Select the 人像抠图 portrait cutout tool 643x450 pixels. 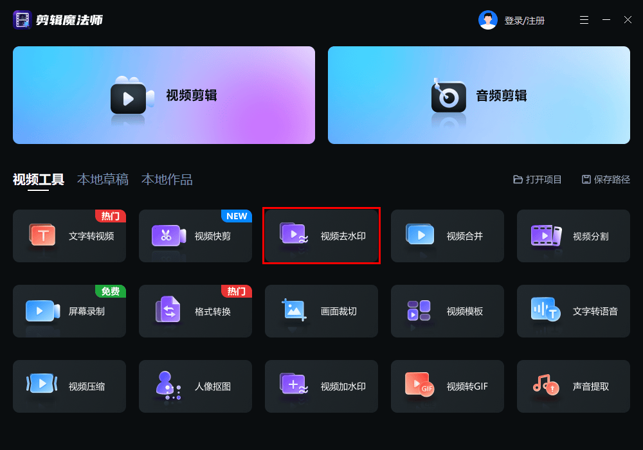(195, 386)
